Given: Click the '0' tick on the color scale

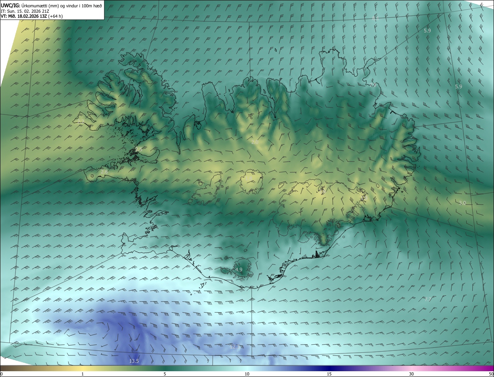Looking at the screenshot, I should pos(2,374).
